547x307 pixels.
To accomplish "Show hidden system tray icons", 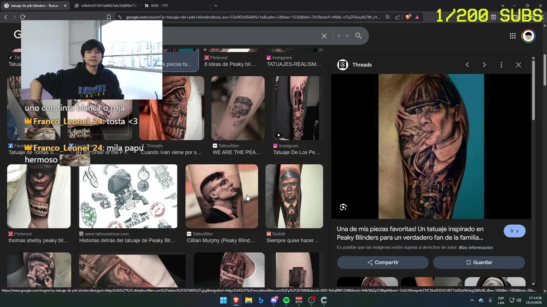I will (x=472, y=300).
